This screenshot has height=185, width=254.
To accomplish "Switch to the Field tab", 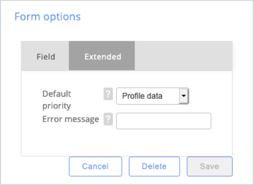I will (46, 56).
